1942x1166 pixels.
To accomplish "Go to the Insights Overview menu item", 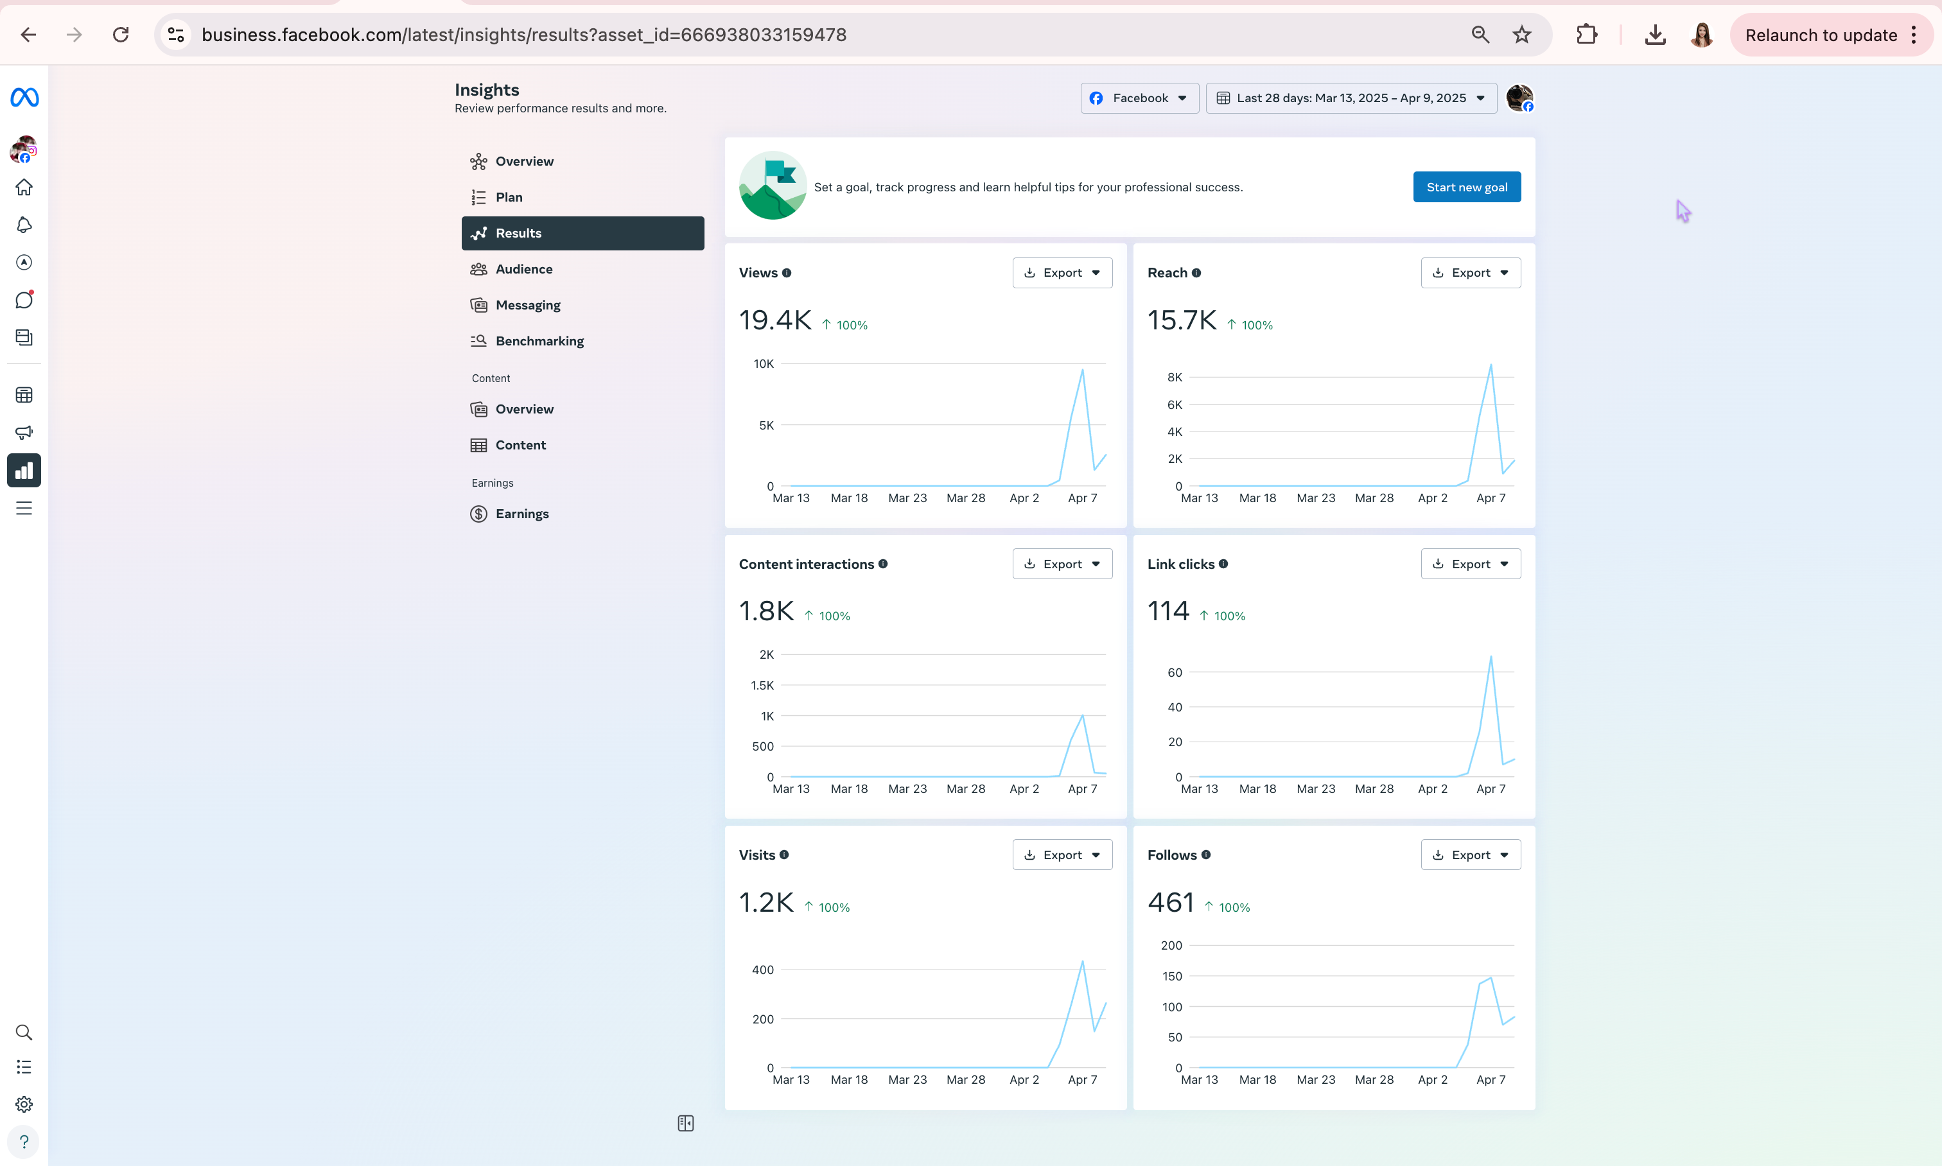I will coord(582,161).
